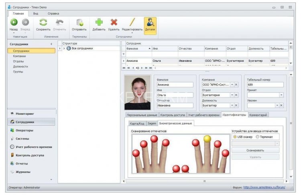Click the horizontal scrollbar below fingerprint panel
301x195 pixels.
[205, 181]
